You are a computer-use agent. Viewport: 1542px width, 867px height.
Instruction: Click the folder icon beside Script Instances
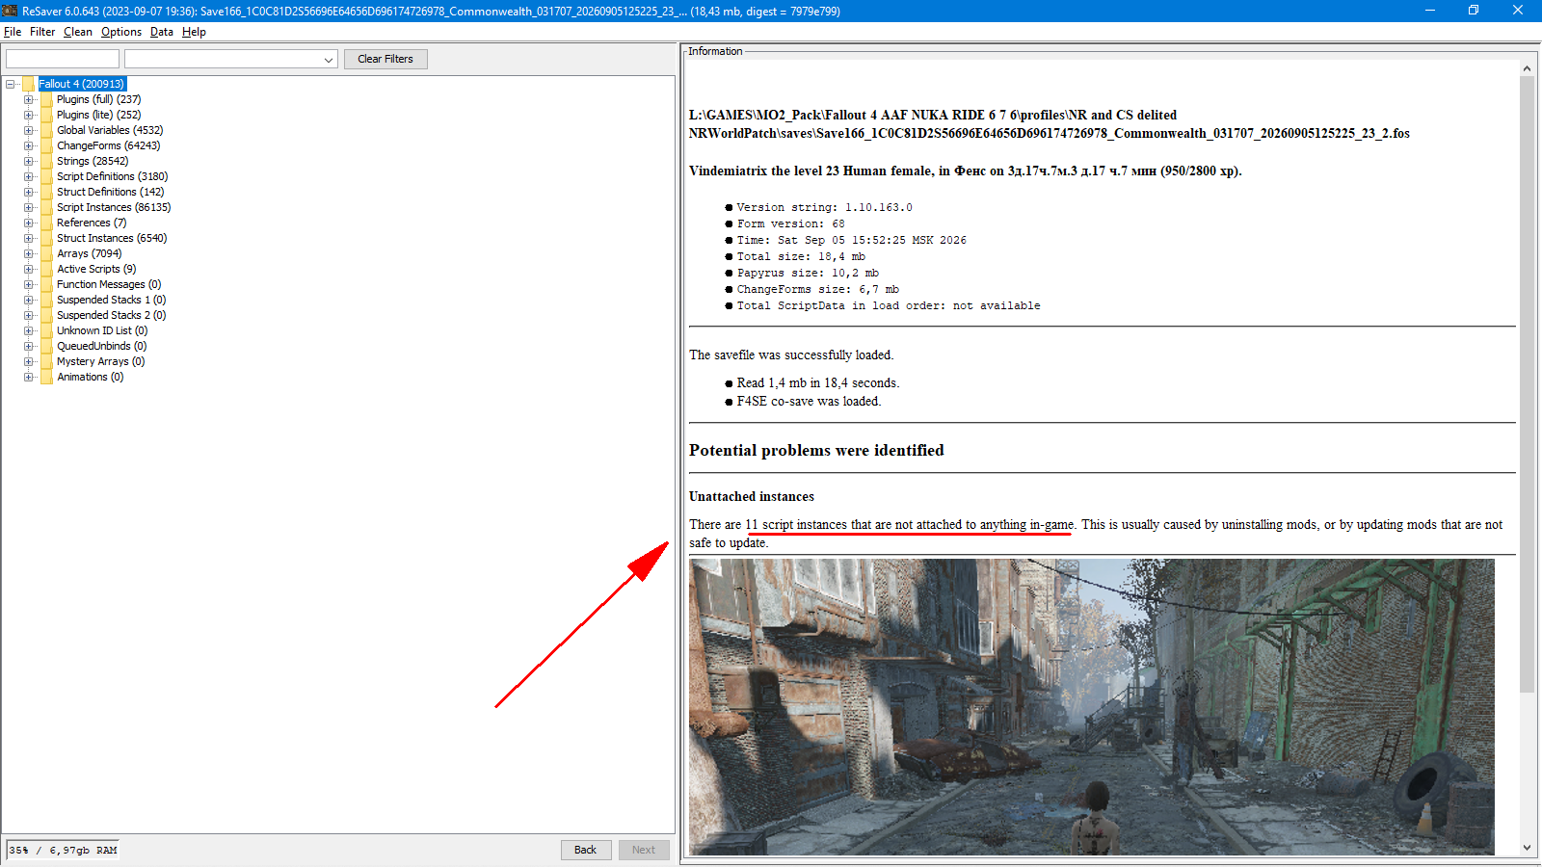coord(46,207)
